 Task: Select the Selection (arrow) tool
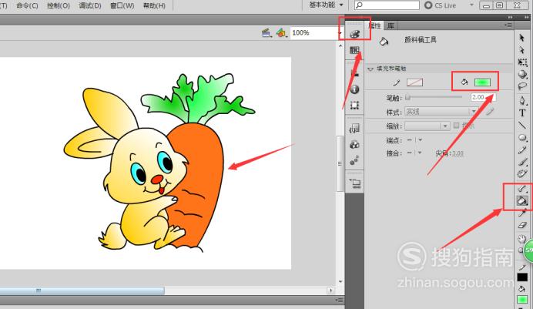pyautogui.click(x=522, y=38)
